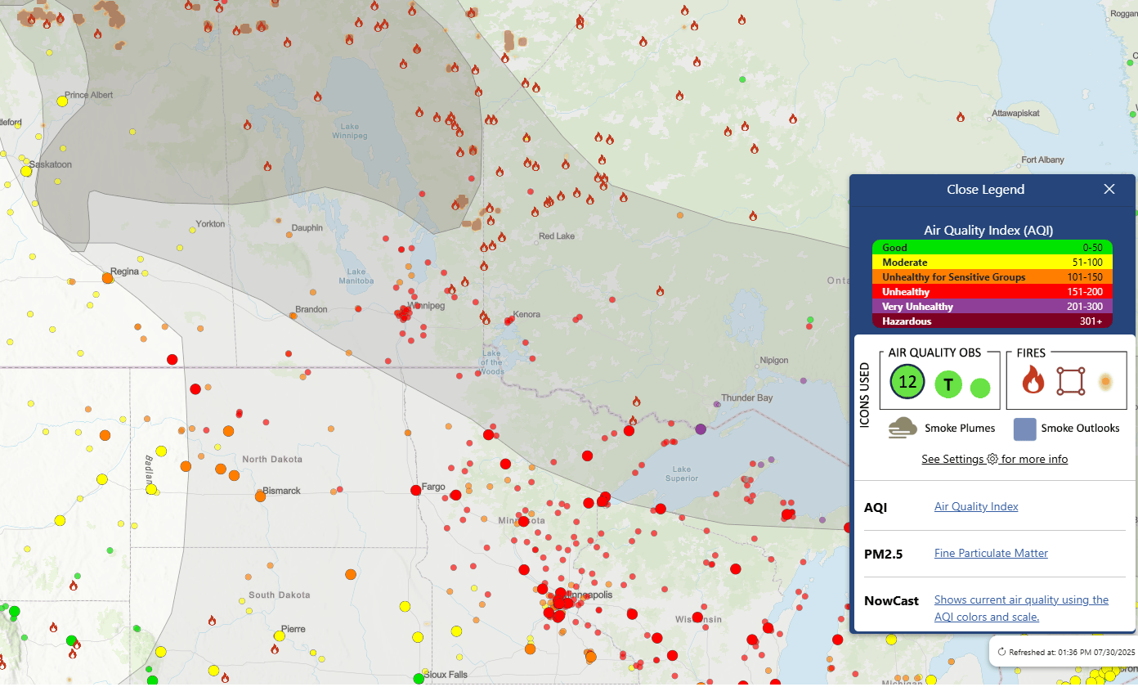The height and width of the screenshot is (687, 1138).
Task: Click the flame icon in the legend Fires box
Action: click(1033, 380)
